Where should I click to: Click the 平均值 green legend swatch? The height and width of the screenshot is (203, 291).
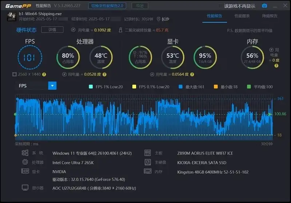point(249,87)
